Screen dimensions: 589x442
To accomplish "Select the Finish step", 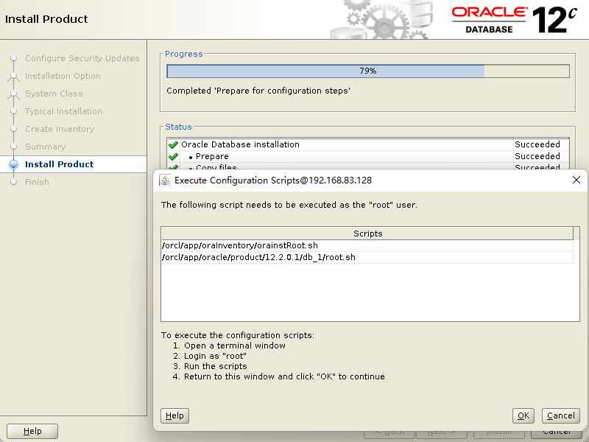I will (x=37, y=182).
